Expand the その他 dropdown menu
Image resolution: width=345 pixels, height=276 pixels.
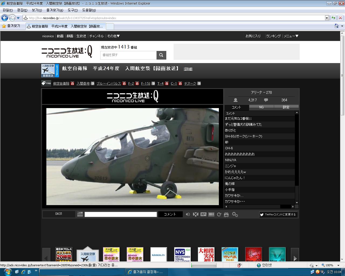click(113, 36)
